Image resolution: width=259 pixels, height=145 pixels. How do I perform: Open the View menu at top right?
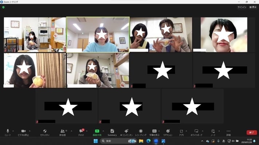pyautogui.click(x=253, y=7)
